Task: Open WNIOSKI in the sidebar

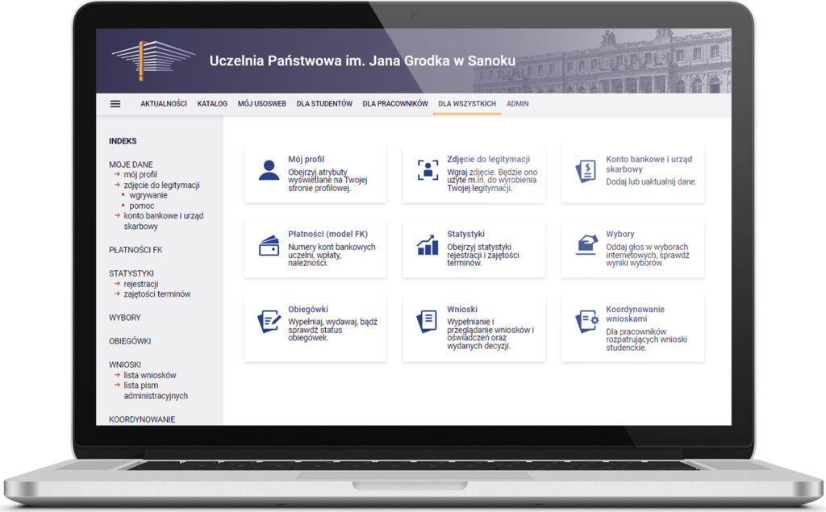Action: coord(125,364)
